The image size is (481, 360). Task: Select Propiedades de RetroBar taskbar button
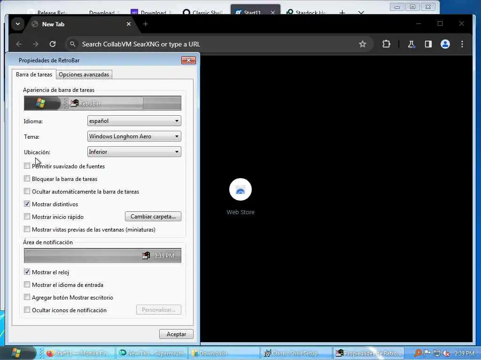(x=368, y=353)
